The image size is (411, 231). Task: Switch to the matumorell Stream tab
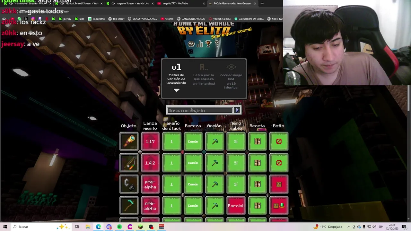pos(27,4)
